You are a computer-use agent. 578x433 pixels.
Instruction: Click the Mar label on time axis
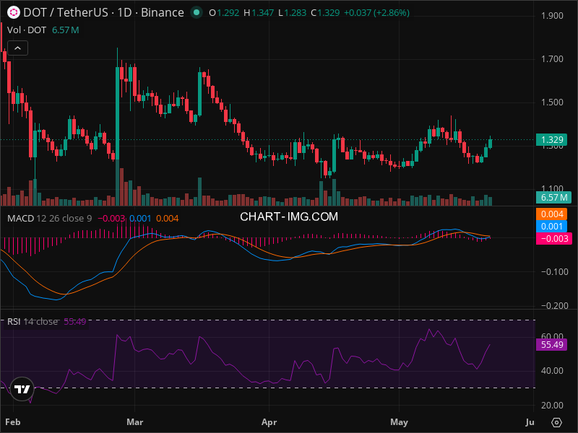tap(134, 422)
